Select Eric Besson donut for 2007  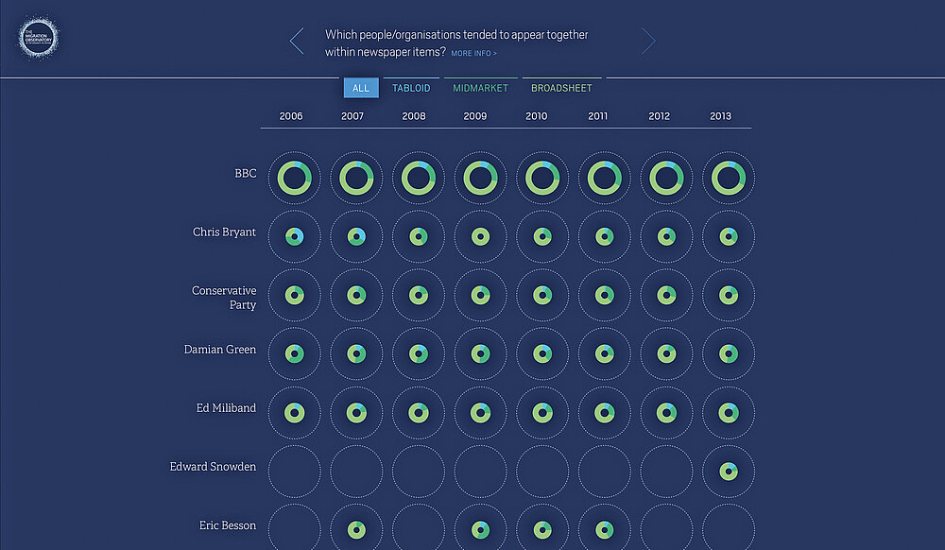pyautogui.click(x=356, y=529)
